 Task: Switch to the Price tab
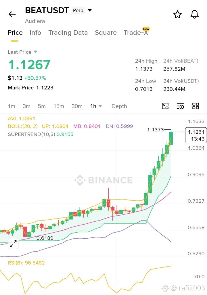15,32
